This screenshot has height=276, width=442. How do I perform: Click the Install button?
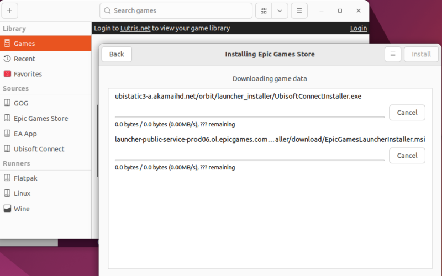coord(421,54)
